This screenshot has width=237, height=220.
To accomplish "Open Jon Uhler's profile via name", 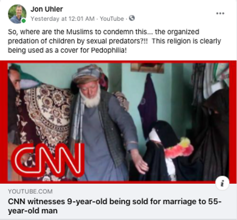I will [x=46, y=9].
